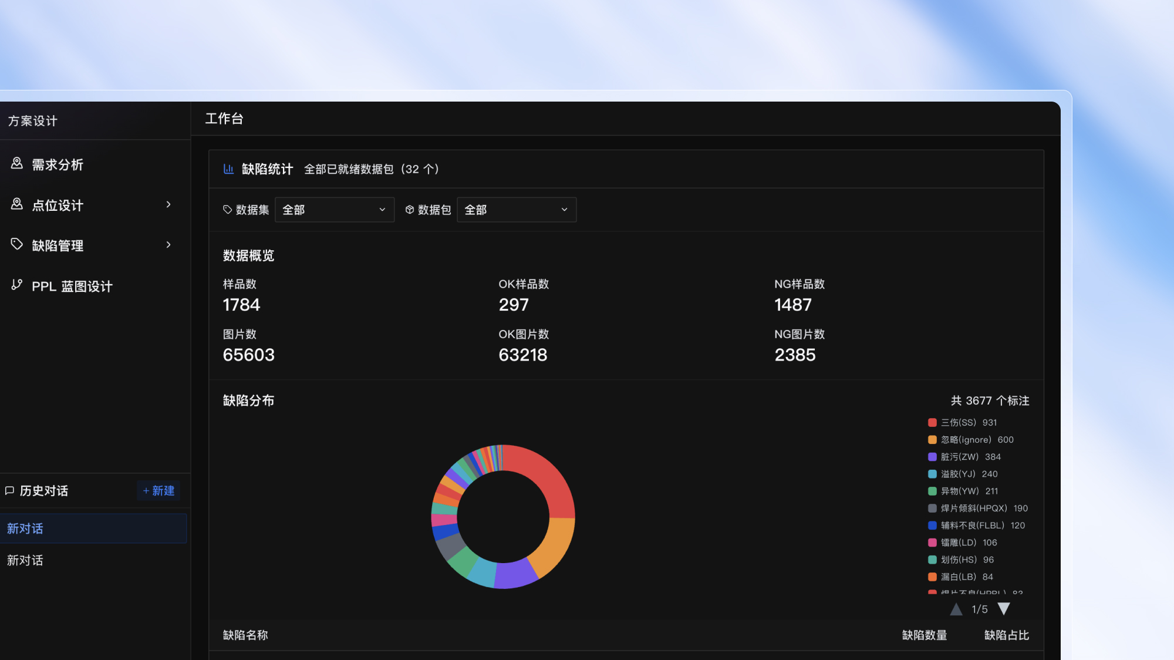The width and height of the screenshot is (1174, 660).
Task: Toggle 划伤(HS) legend entry
Action: coord(961,560)
